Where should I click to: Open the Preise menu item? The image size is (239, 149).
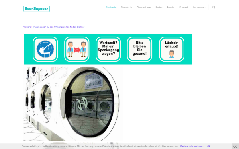pyautogui.click(x=159, y=7)
